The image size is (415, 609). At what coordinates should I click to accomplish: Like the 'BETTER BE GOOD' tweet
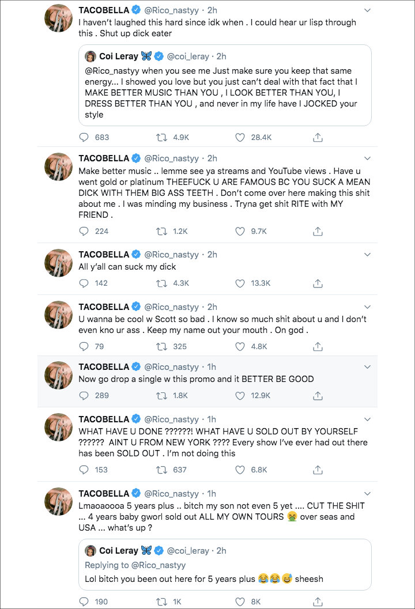240,396
